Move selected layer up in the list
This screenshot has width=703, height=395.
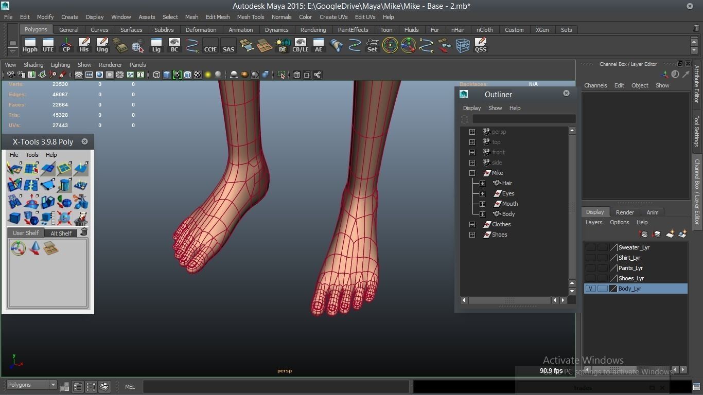[643, 234]
